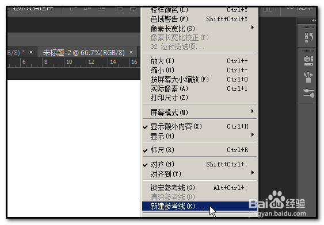Toggle the 标尺(R) rulers option

pyautogui.click(x=200, y=150)
